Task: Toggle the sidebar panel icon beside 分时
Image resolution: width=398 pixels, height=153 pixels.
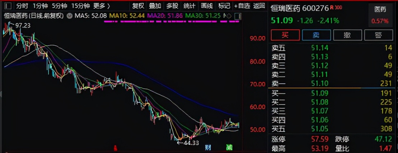Action: (8, 6)
